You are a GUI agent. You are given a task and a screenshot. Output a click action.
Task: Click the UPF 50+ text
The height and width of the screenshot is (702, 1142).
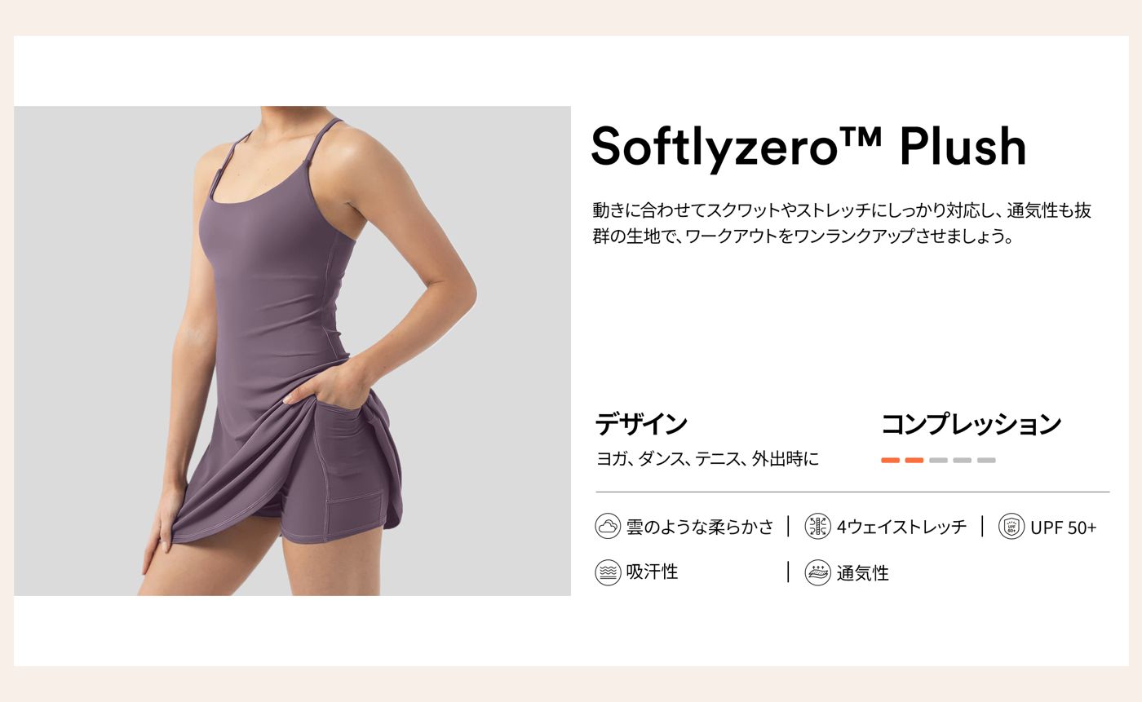point(1064,528)
